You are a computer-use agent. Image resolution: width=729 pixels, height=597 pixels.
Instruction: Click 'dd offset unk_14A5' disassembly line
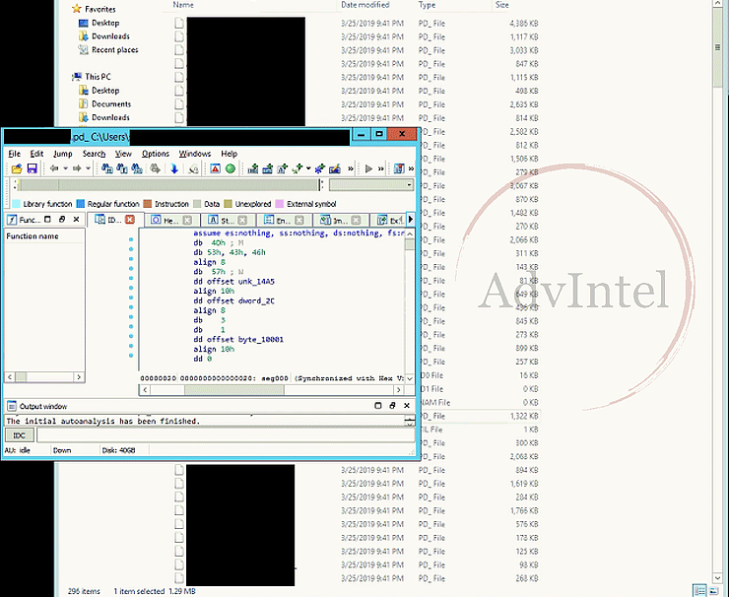click(x=233, y=282)
